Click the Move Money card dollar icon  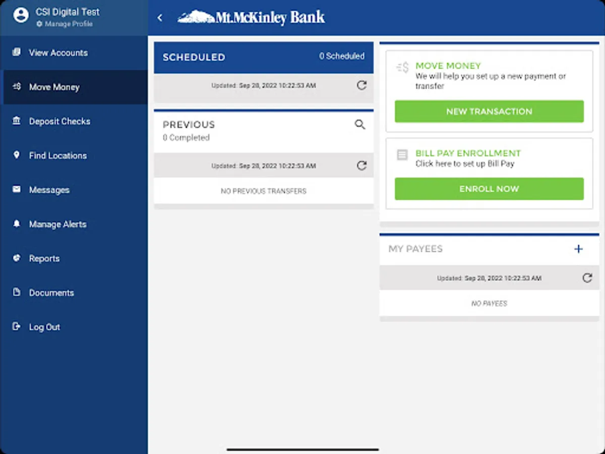pyautogui.click(x=402, y=68)
